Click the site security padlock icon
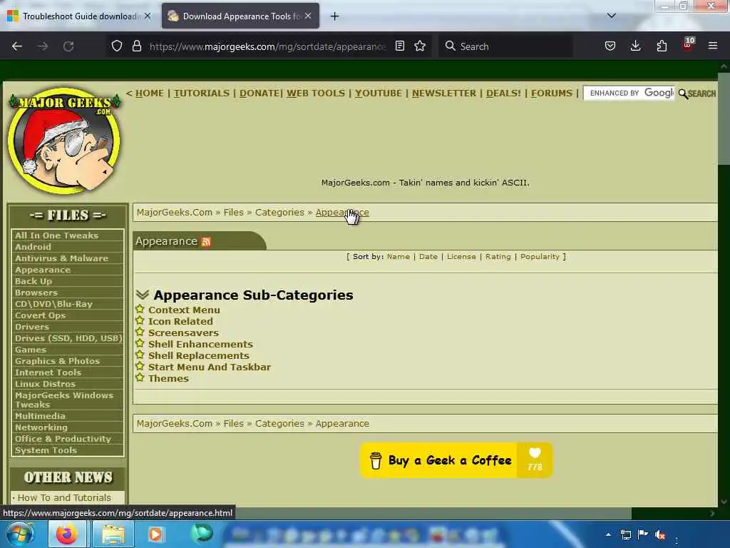Image resolution: width=730 pixels, height=548 pixels. (136, 46)
